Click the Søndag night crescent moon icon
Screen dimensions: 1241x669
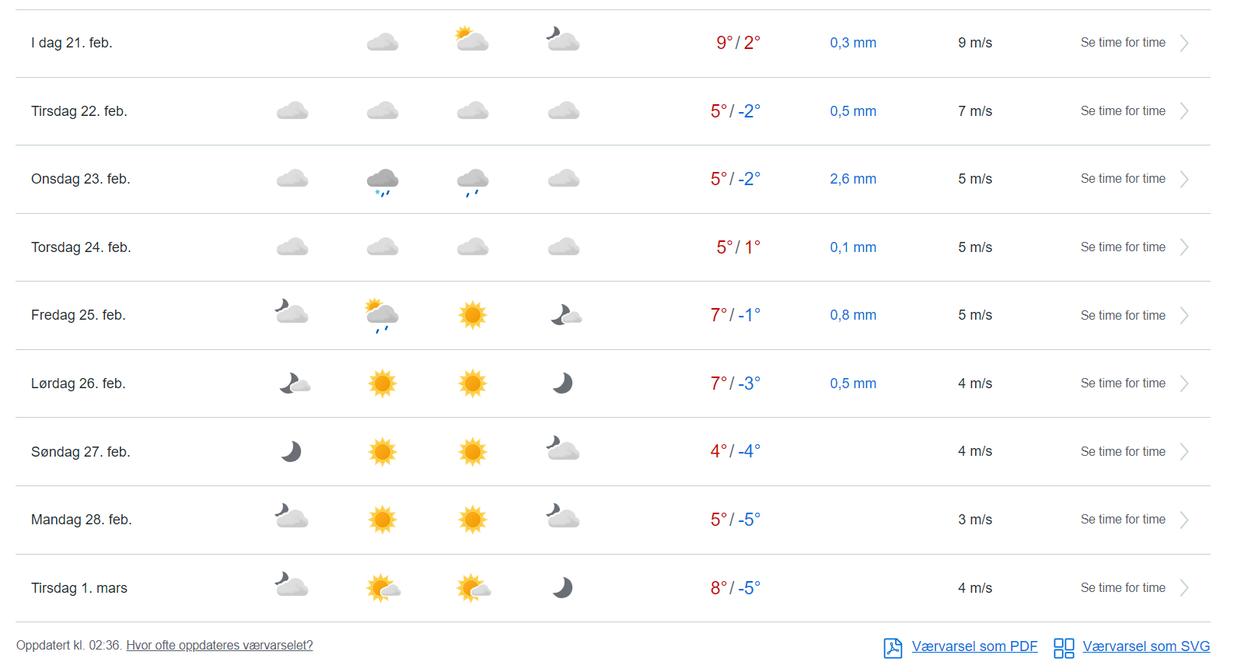coord(292,451)
